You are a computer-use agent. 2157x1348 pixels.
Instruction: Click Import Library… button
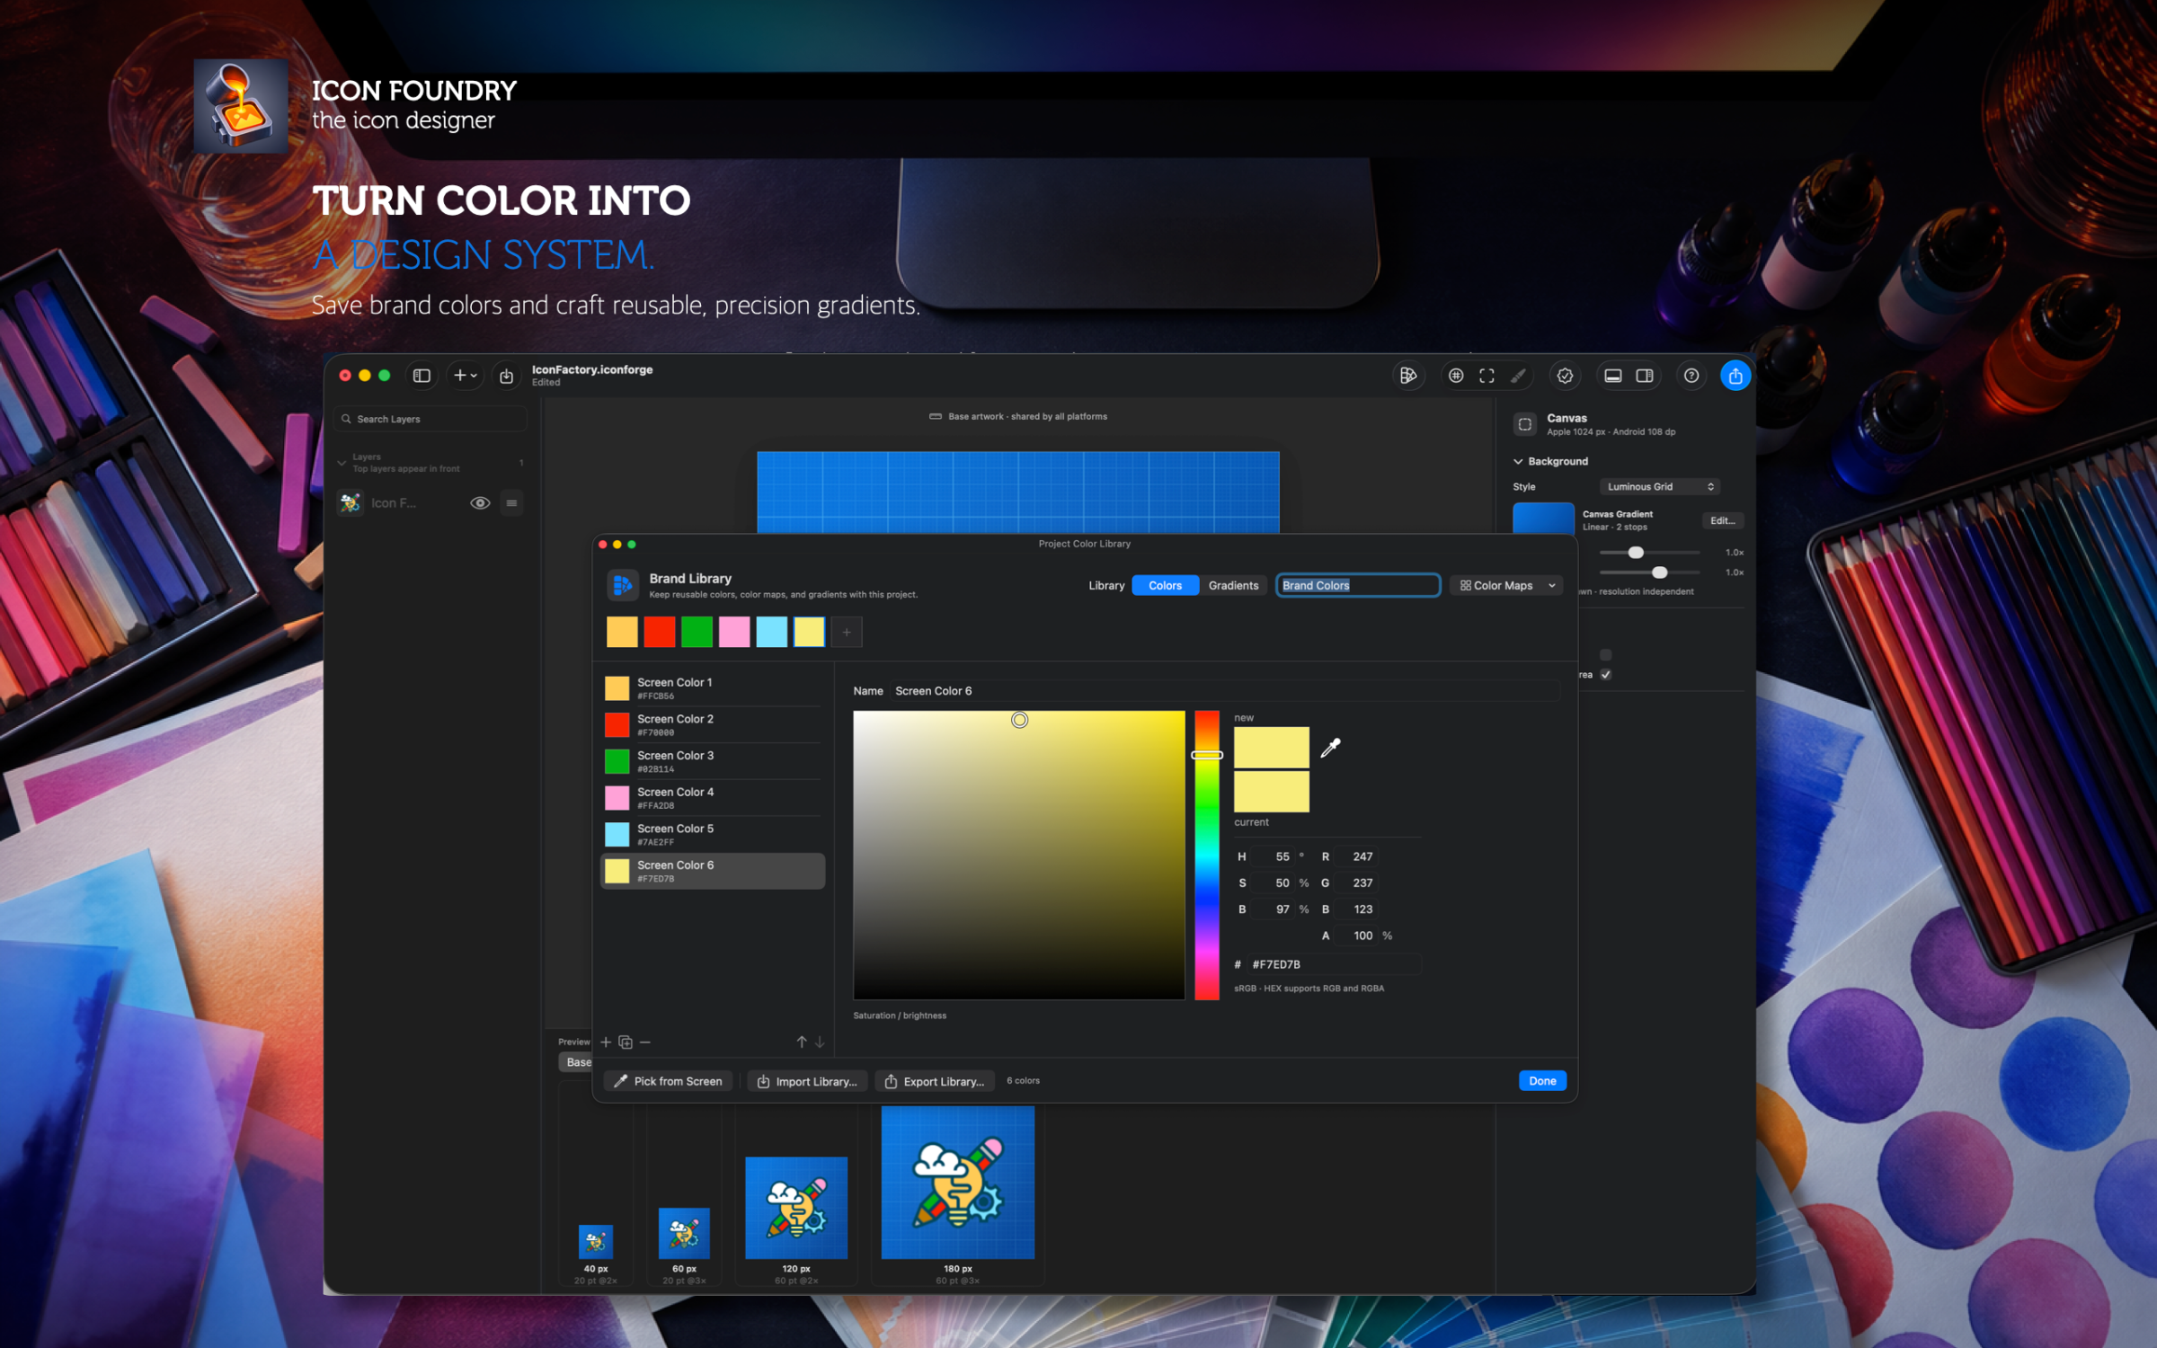[807, 1081]
